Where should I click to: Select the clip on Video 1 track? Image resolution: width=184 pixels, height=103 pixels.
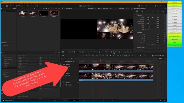click(x=116, y=77)
